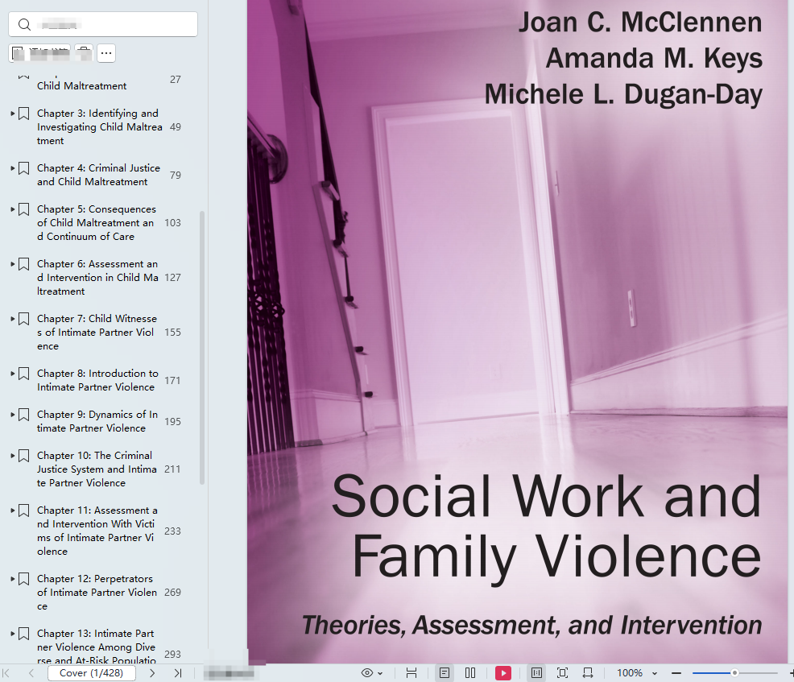This screenshot has height=682, width=794.
Task: Go to the first page
Action: 6,673
